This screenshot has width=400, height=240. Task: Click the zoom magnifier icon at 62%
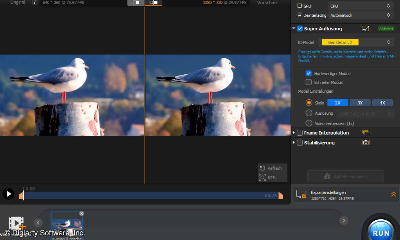[x=263, y=178]
